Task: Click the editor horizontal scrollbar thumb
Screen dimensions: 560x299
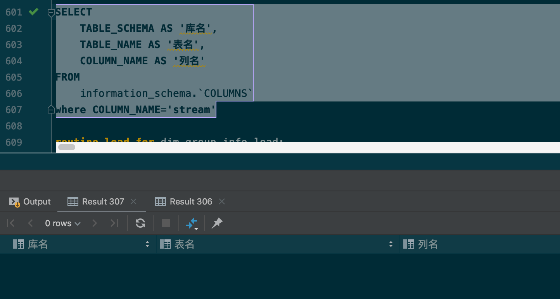Action: click(x=67, y=147)
